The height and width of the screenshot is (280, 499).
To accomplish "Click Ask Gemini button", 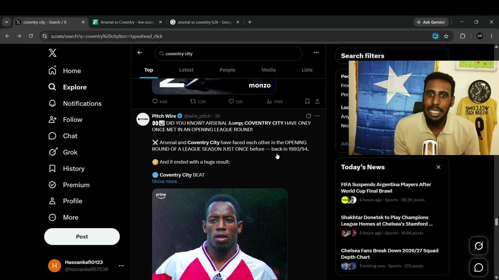I will tap(431, 22).
